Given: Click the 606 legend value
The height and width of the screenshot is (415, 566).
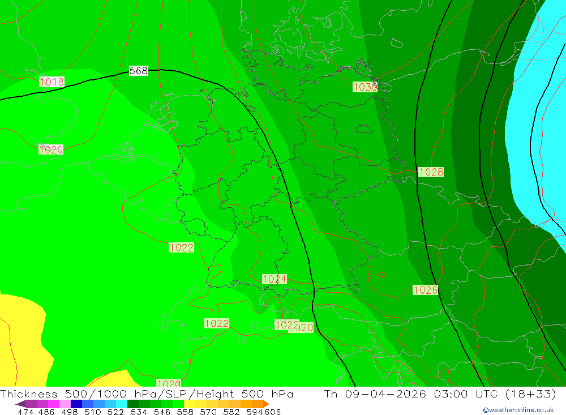Looking at the screenshot, I should tap(273, 412).
